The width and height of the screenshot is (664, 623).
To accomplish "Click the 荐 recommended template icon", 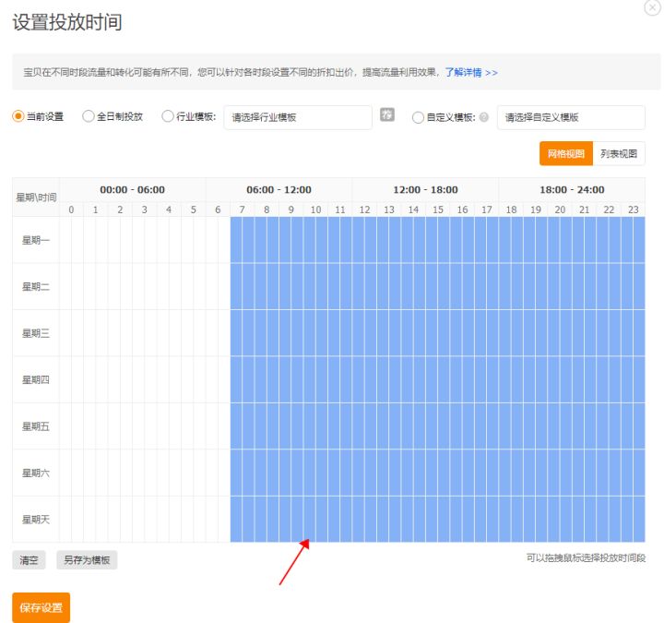I will coord(387,115).
